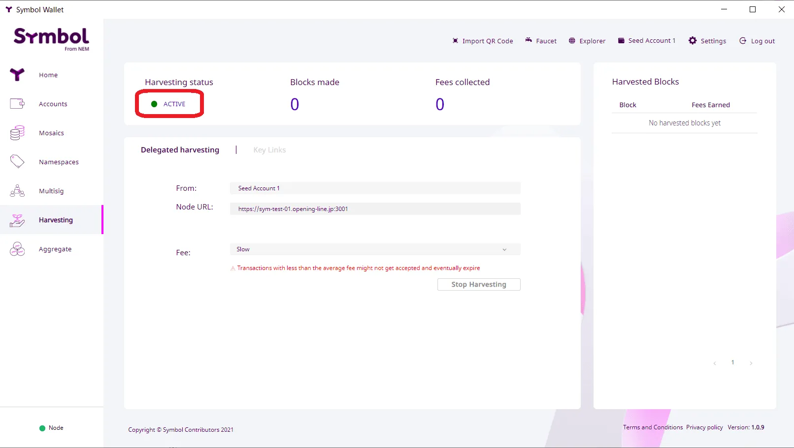The width and height of the screenshot is (794, 448).
Task: Click the Settings gear icon
Action: (x=693, y=41)
